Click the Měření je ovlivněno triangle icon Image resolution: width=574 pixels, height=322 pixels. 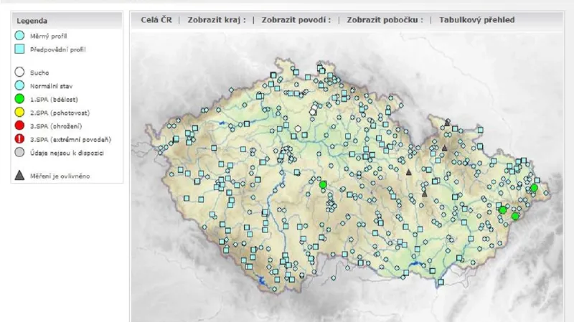[x=20, y=175]
